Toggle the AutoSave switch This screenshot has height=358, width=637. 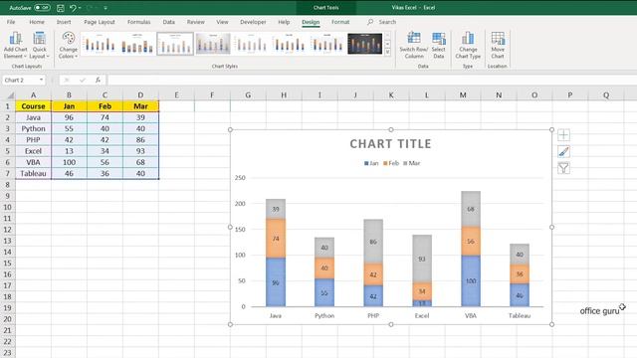tap(42, 8)
